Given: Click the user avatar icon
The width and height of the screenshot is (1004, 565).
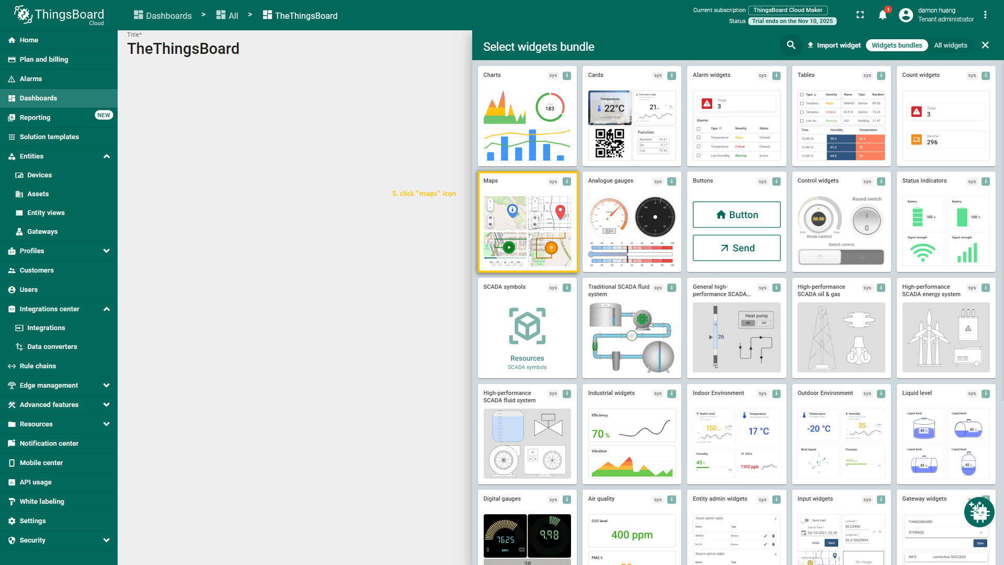Looking at the screenshot, I should point(906,15).
